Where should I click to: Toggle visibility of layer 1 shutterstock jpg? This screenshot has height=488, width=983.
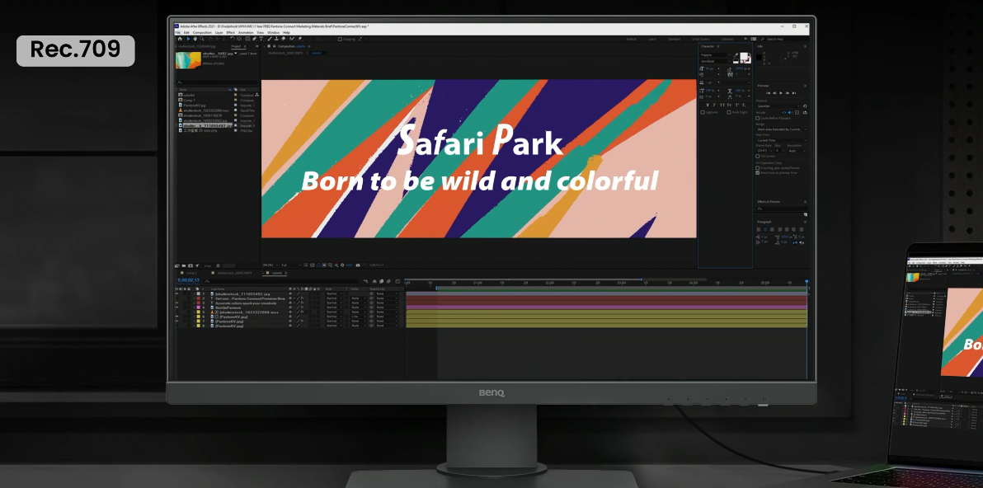pos(177,293)
